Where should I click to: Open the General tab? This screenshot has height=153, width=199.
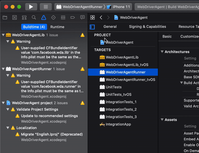tap(110, 26)
